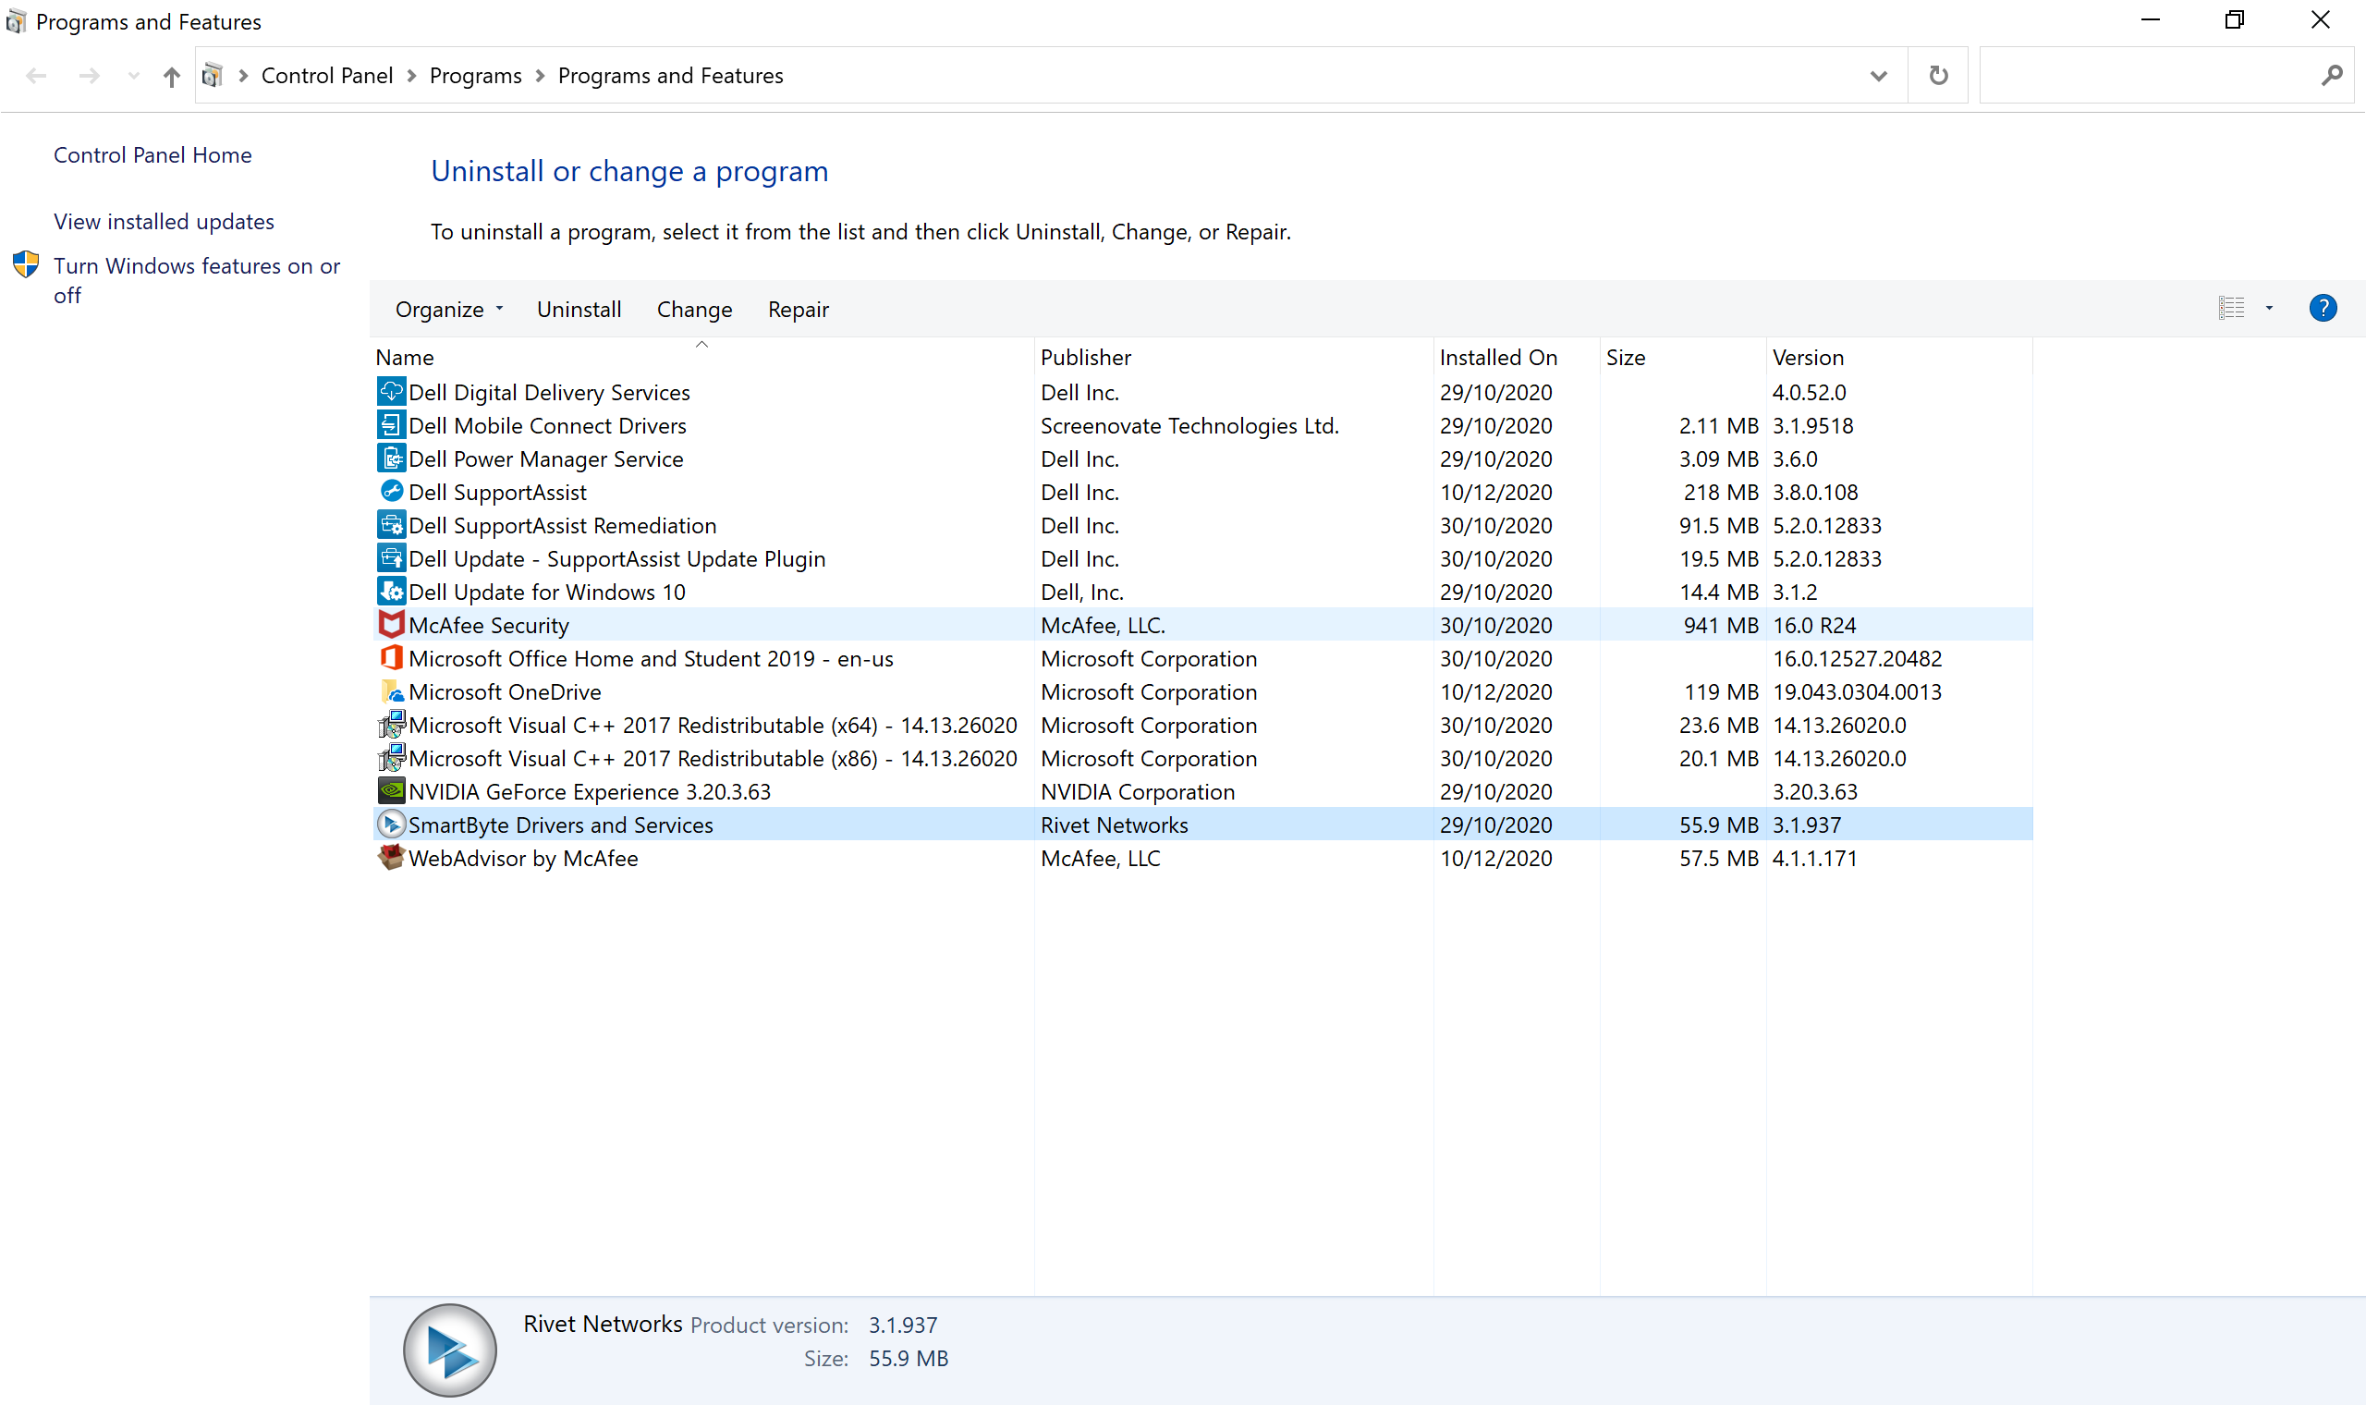The width and height of the screenshot is (2366, 1405).
Task: Select the Microsoft OneDrive row name
Action: 505,692
